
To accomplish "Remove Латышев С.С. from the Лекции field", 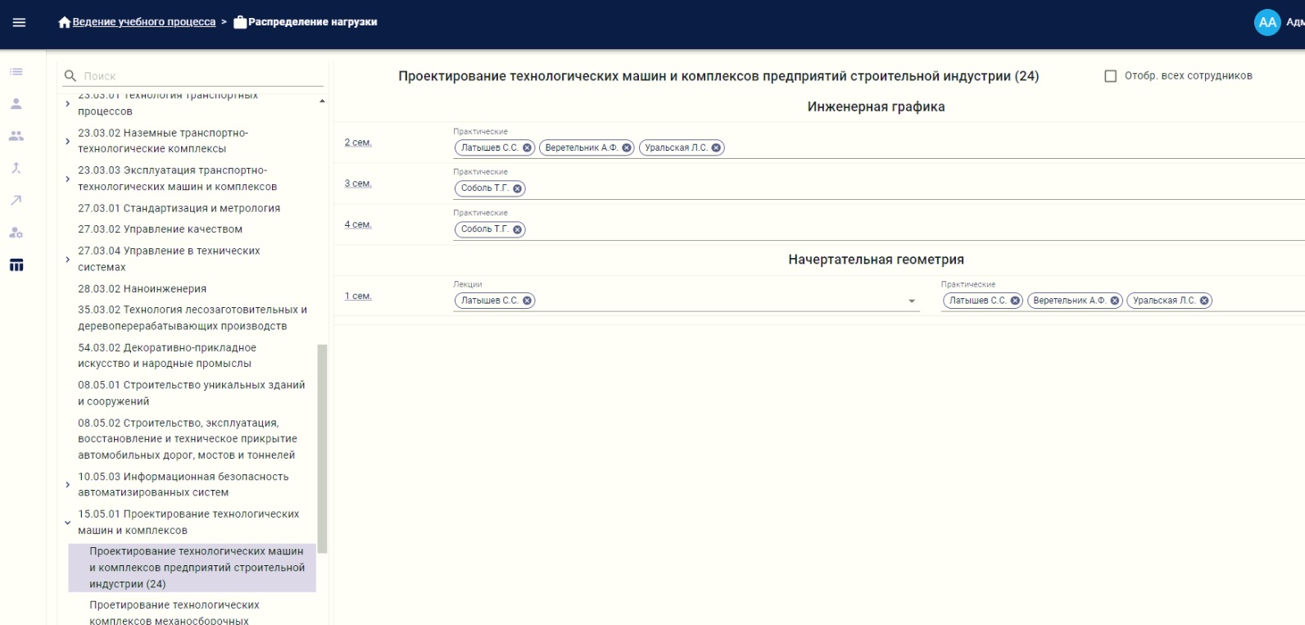I will (527, 301).
